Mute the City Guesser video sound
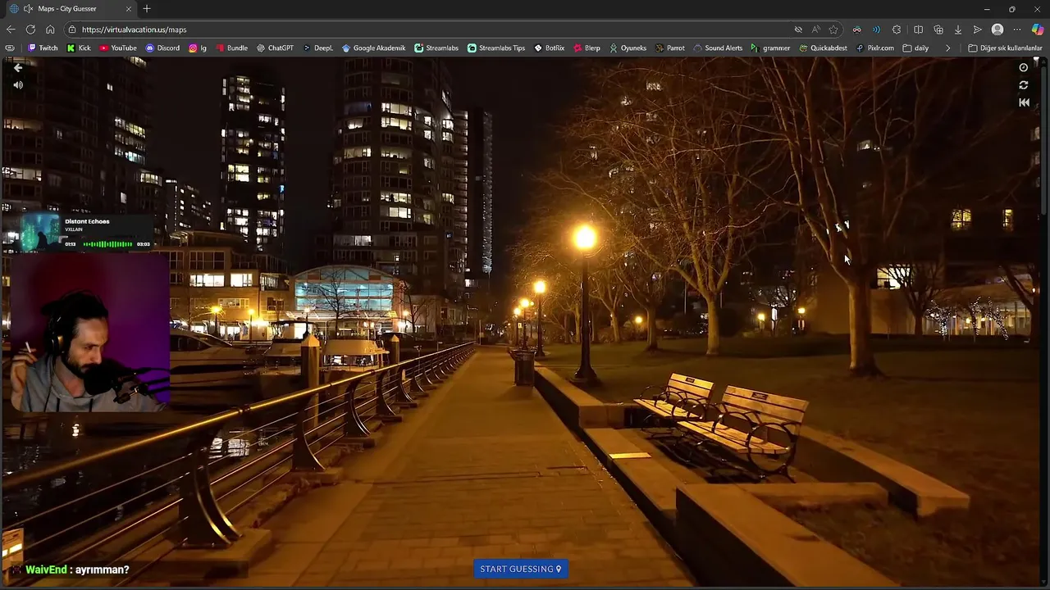The width and height of the screenshot is (1050, 590). click(18, 85)
